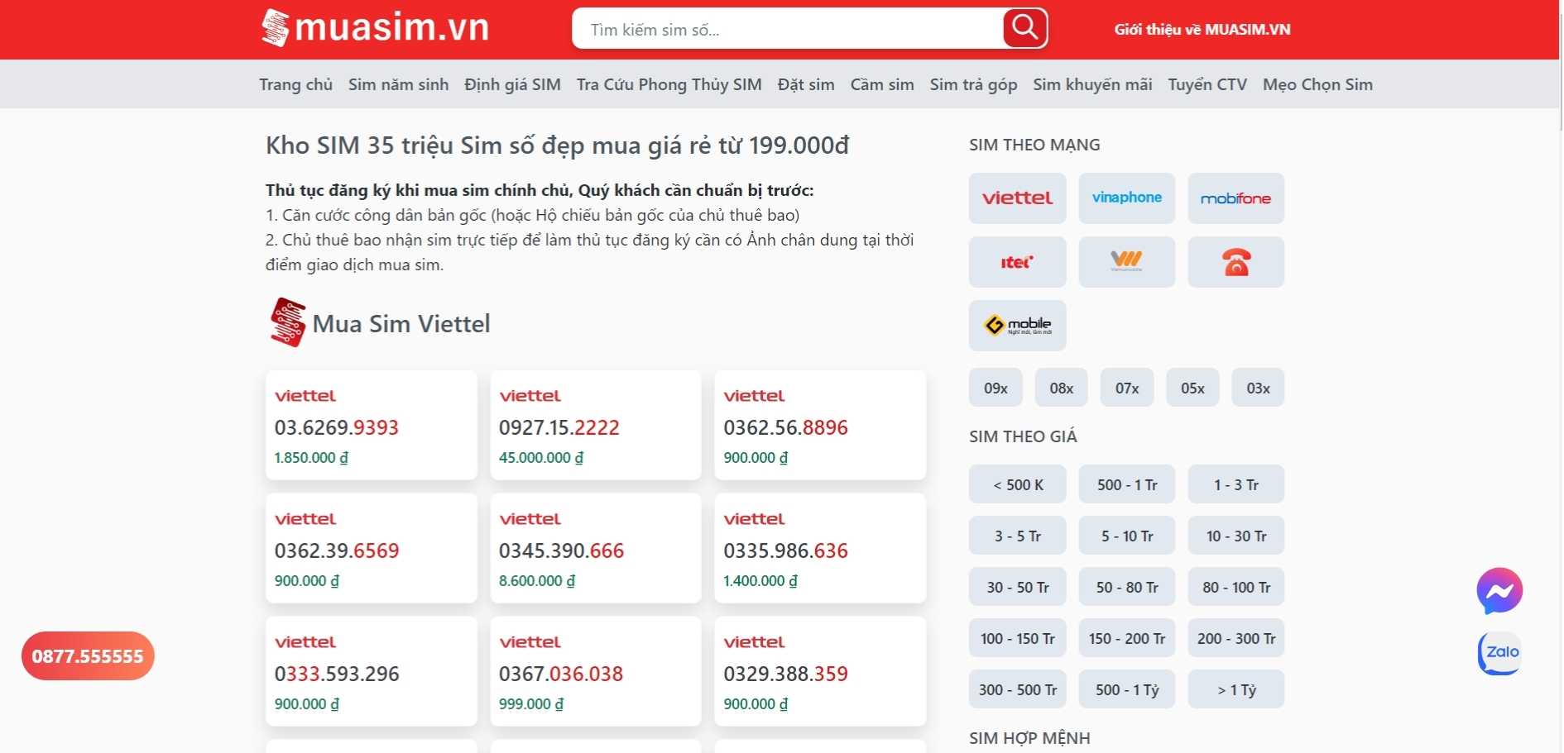The width and height of the screenshot is (1564, 753).
Task: Filter by 05x prefix
Action: point(1192,388)
